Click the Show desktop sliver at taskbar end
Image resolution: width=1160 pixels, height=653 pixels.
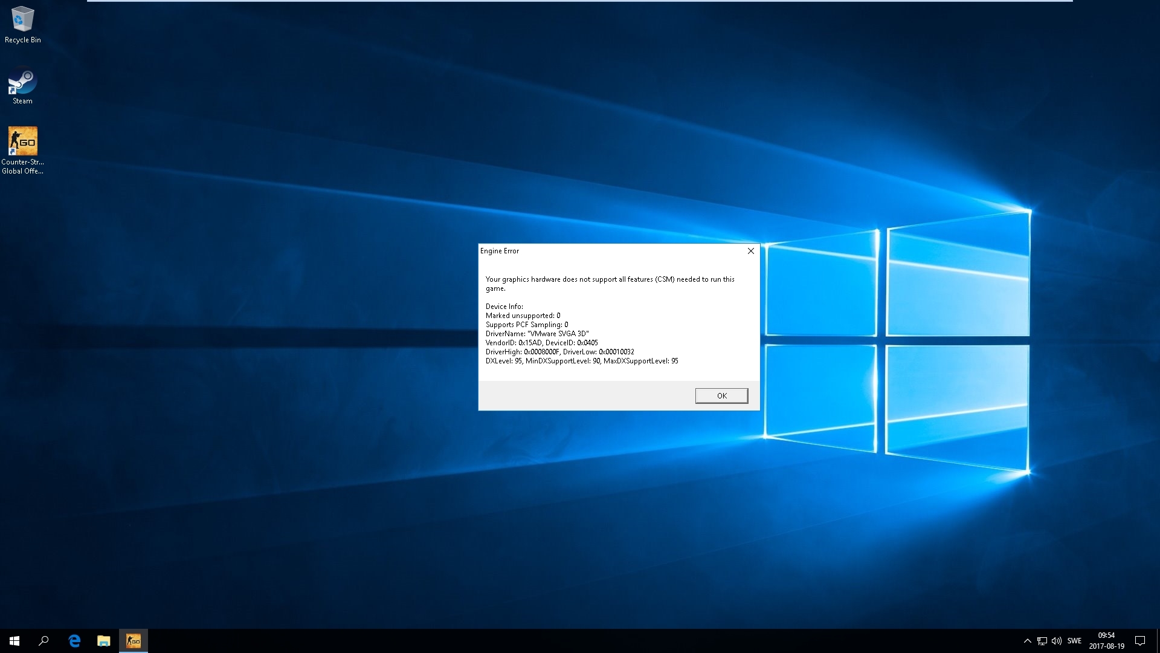click(1158, 641)
